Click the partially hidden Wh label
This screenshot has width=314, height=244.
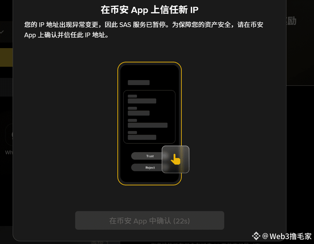9,152
